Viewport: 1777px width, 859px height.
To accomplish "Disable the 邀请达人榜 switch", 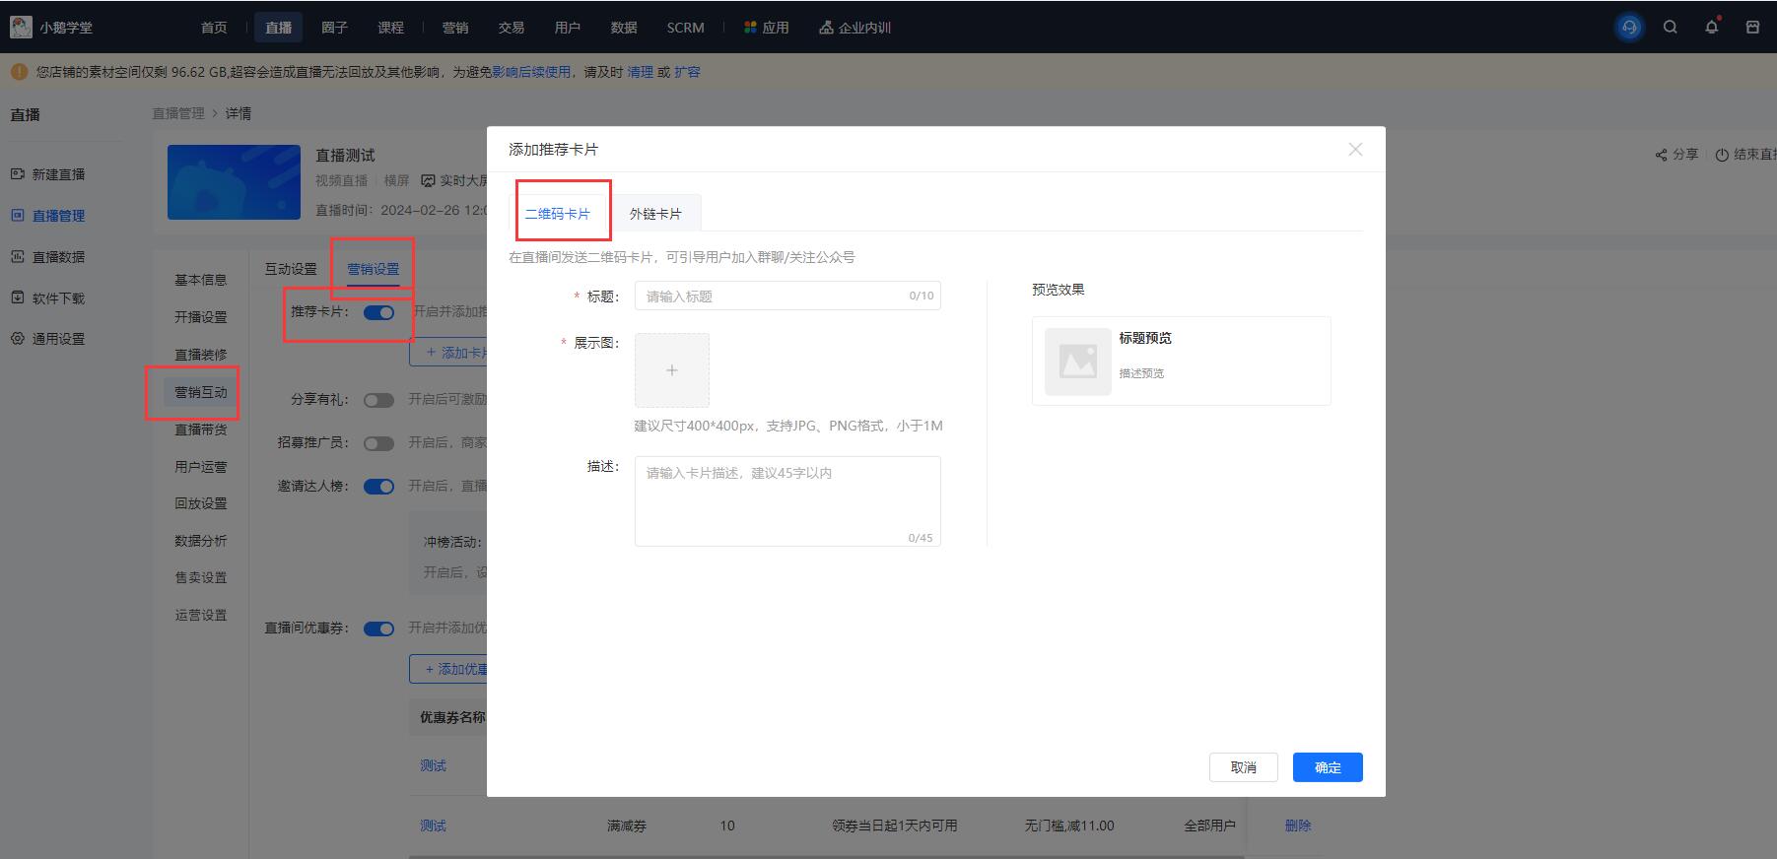I will [x=378, y=487].
